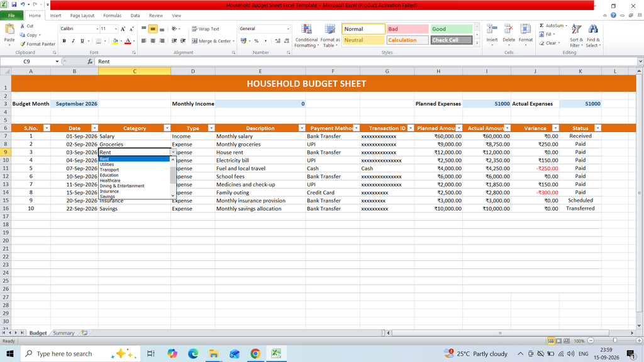Screen dimensions: 644x362
Task: Open the Description column filter dropdown
Action: 302,128
